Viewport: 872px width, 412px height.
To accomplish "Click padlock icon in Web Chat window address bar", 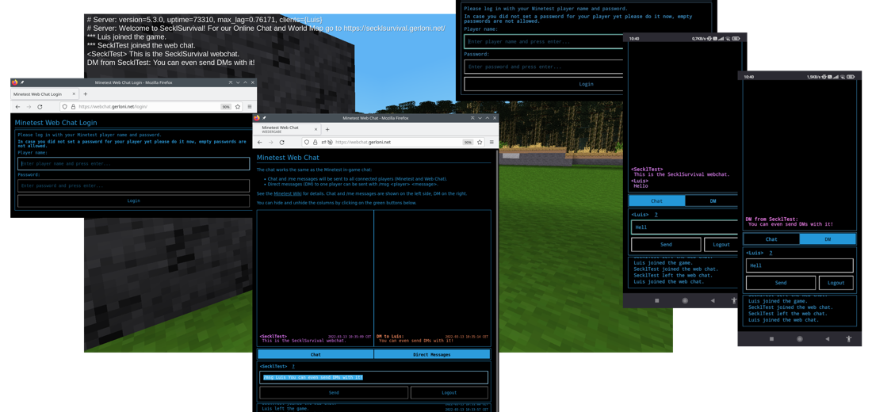I will click(314, 143).
